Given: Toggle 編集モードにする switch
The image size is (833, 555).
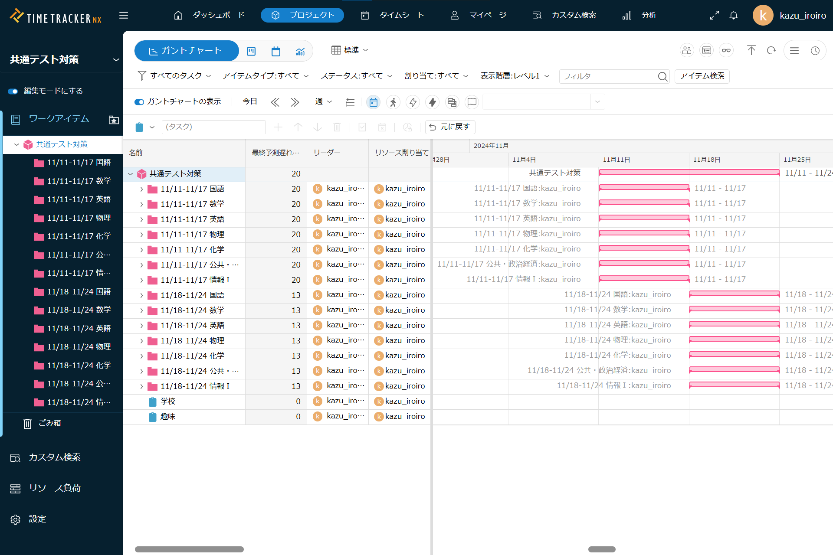Looking at the screenshot, I should coord(13,91).
